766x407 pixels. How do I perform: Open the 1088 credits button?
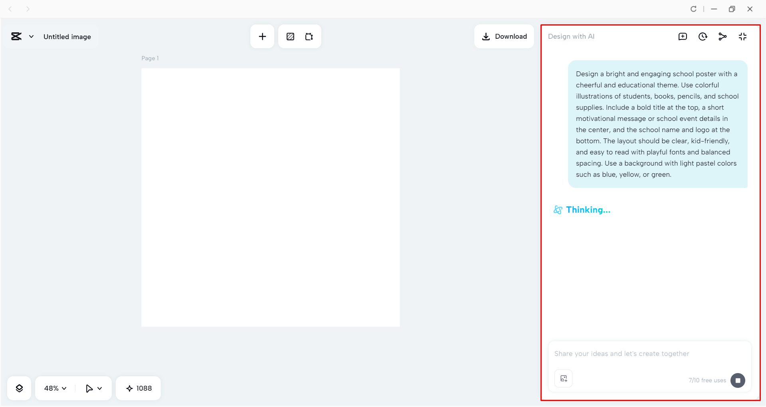coord(139,388)
